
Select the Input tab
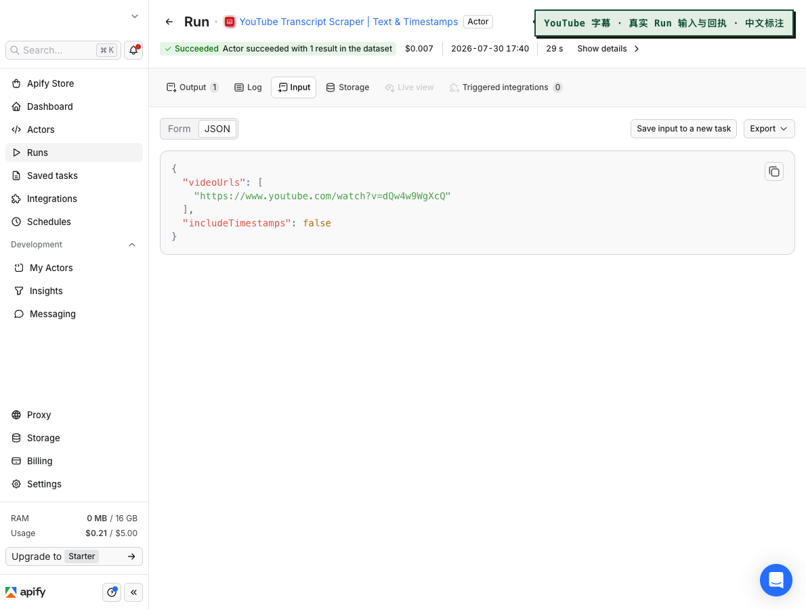click(293, 87)
